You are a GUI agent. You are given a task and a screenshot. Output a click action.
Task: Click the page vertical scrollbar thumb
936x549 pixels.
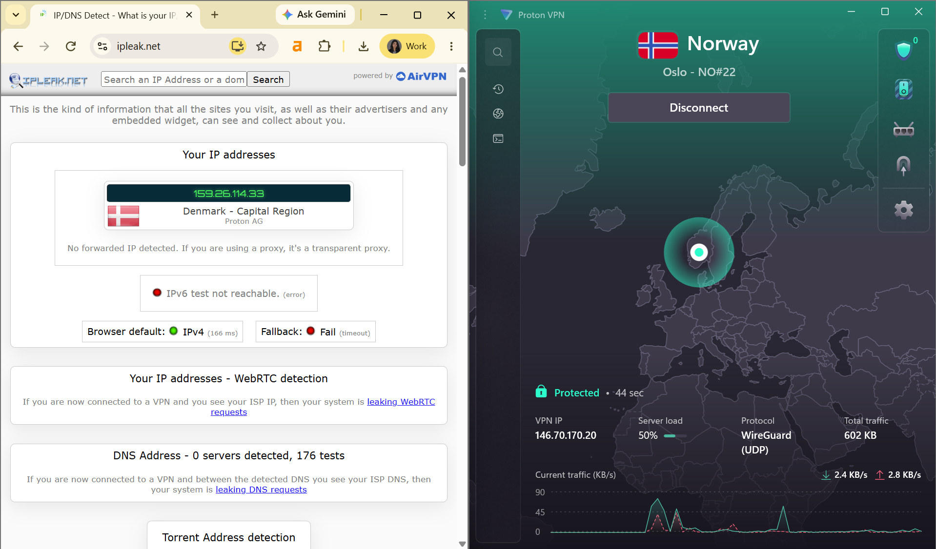point(462,122)
